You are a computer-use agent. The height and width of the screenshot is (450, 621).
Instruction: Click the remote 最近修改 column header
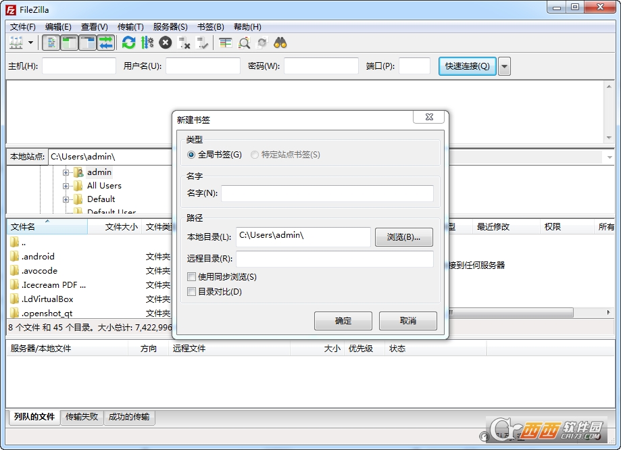tap(505, 226)
